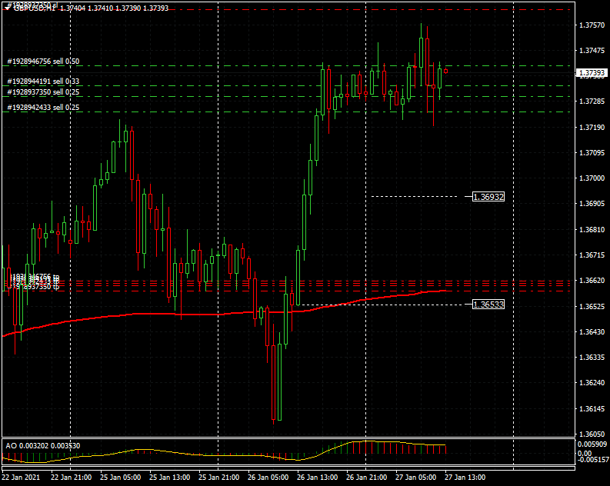Click the 26 Jan 13:00 time label
The width and height of the screenshot is (610, 486).
[317, 478]
